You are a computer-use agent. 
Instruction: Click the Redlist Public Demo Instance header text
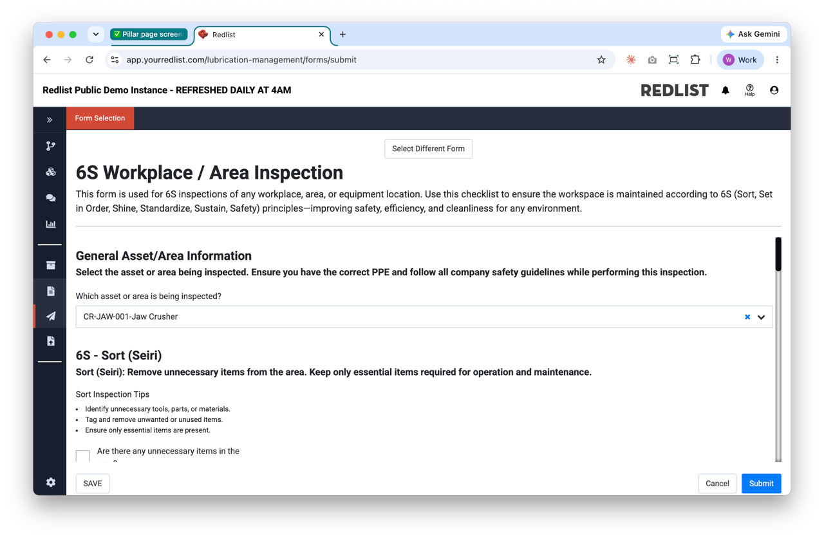(167, 91)
